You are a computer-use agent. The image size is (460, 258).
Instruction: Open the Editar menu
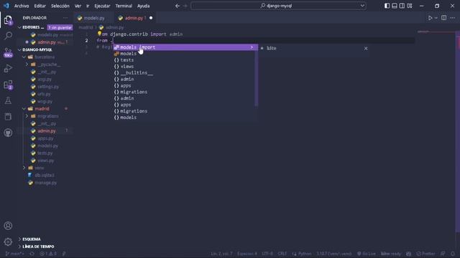click(40, 6)
